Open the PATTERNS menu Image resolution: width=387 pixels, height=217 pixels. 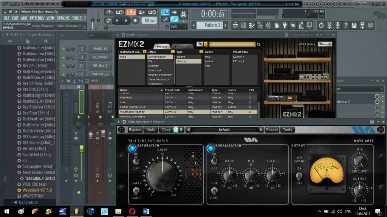(x=37, y=18)
